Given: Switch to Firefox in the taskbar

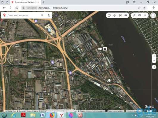Looking at the screenshot, I should click(x=52, y=115).
